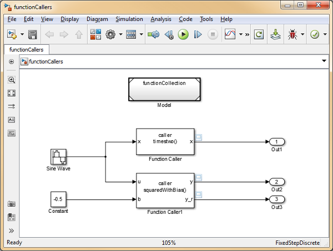Select the functionCallers tab
Viewport: 333px width, 251px height.
pyautogui.click(x=26, y=49)
